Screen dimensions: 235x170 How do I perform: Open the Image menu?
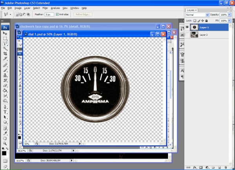coord(18,8)
